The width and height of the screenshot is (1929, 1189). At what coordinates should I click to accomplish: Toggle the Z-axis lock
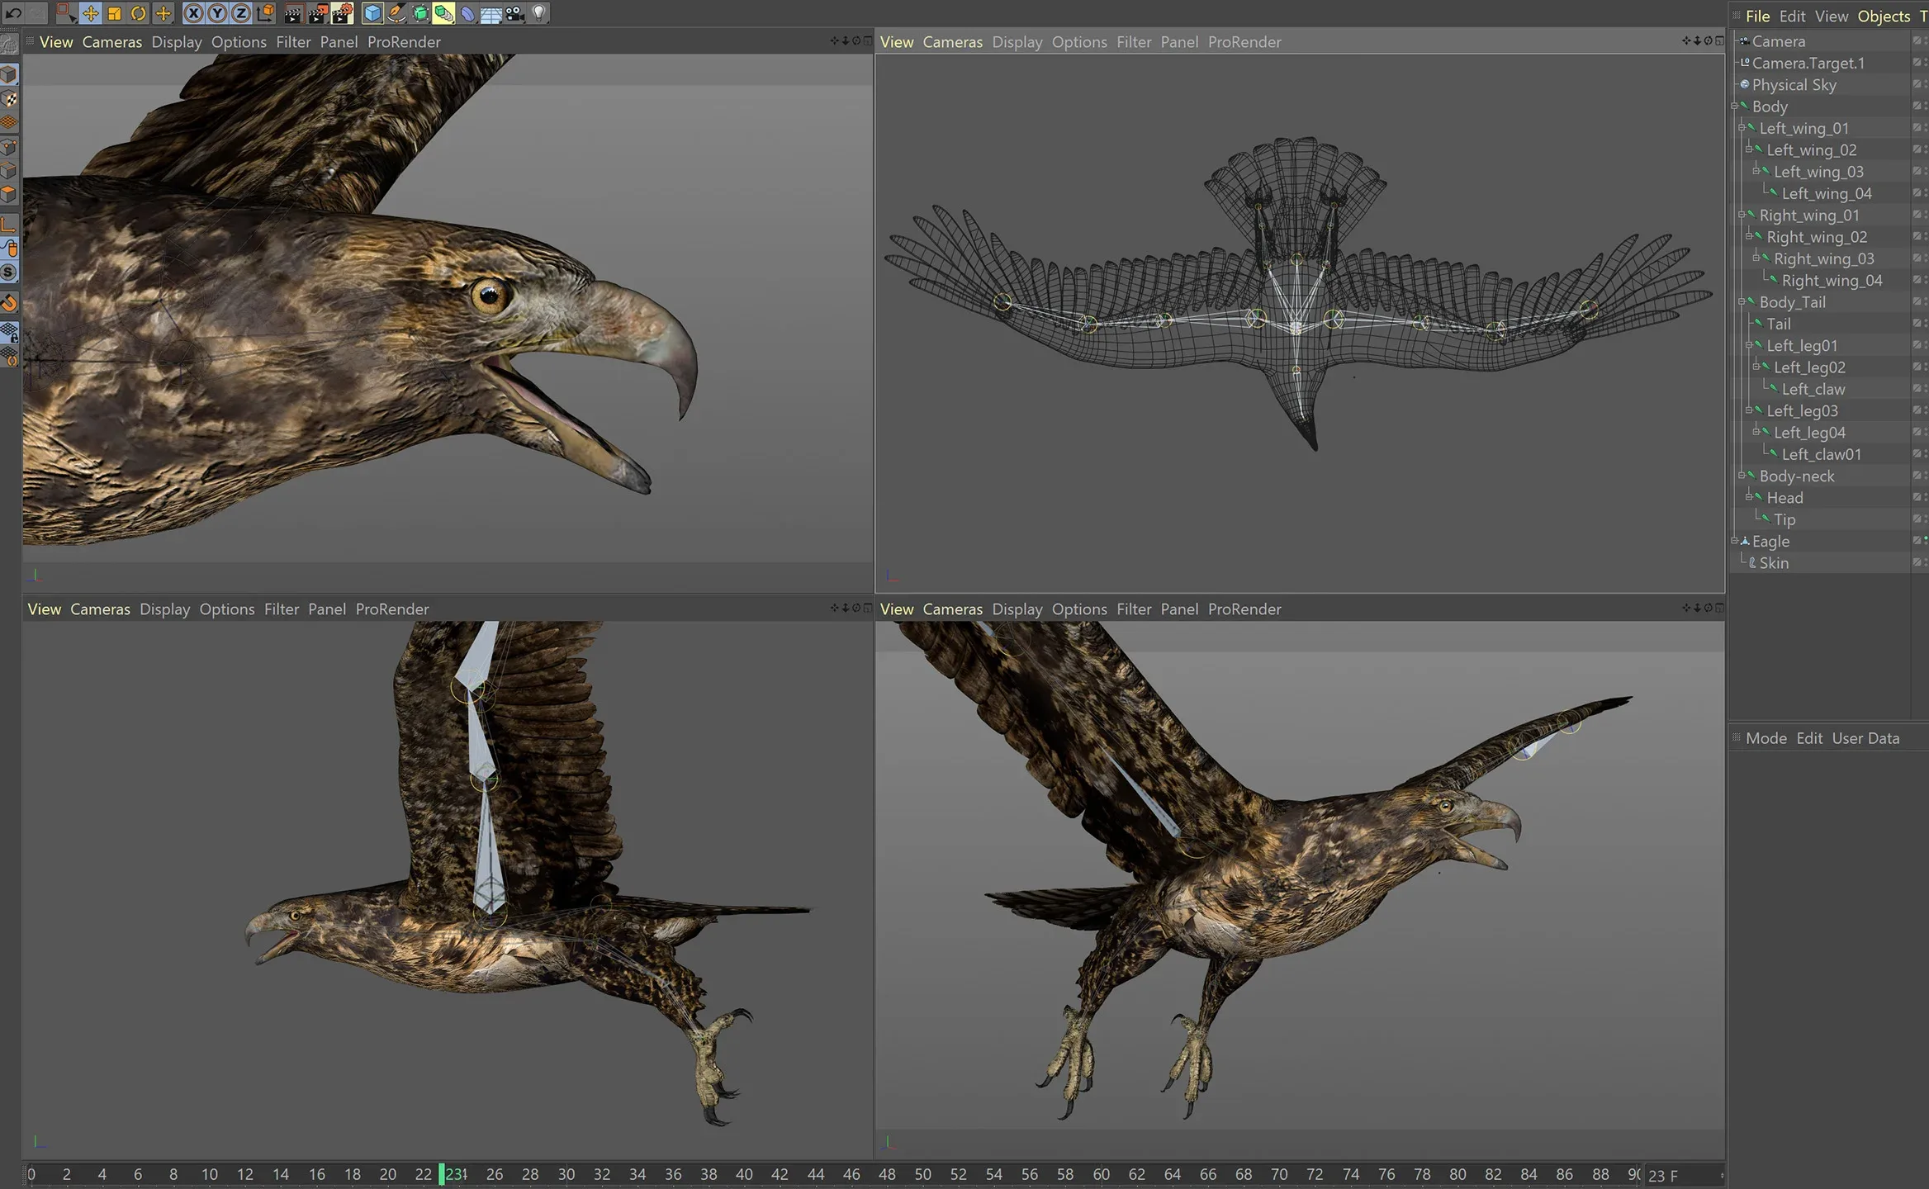coord(240,13)
